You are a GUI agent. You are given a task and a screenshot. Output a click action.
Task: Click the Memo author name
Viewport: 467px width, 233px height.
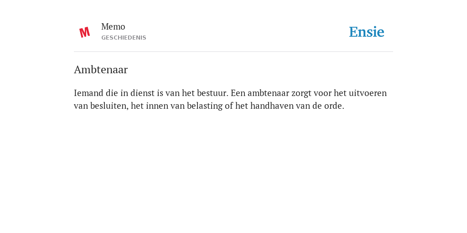(113, 27)
